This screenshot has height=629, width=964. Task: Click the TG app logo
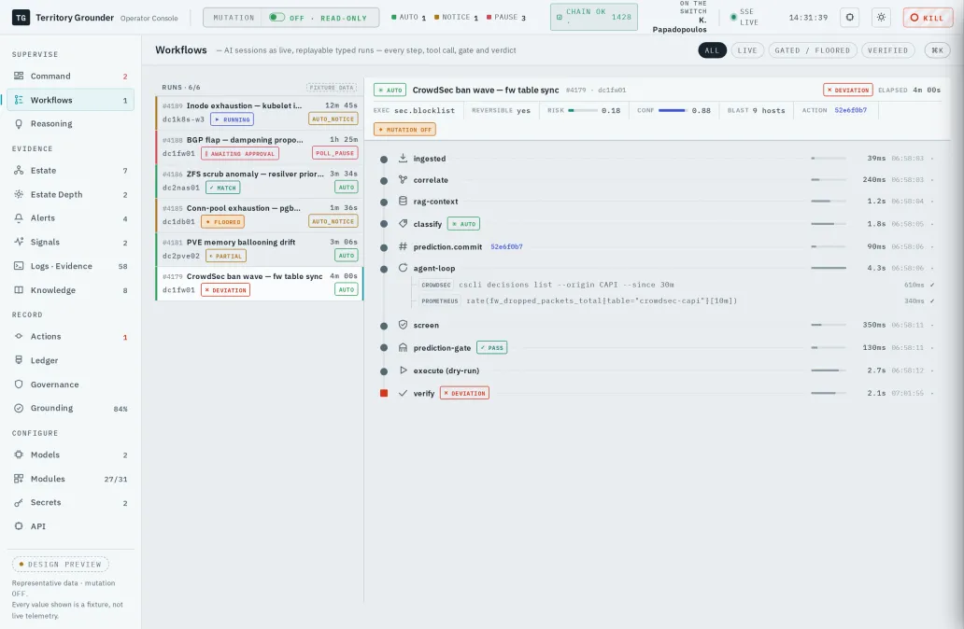(x=21, y=17)
